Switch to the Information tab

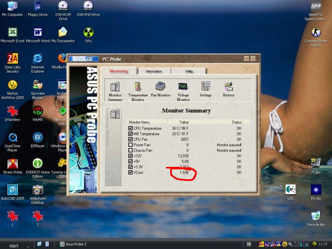(x=154, y=71)
